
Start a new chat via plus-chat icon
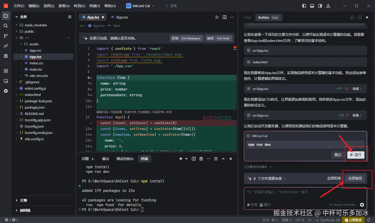352,17
